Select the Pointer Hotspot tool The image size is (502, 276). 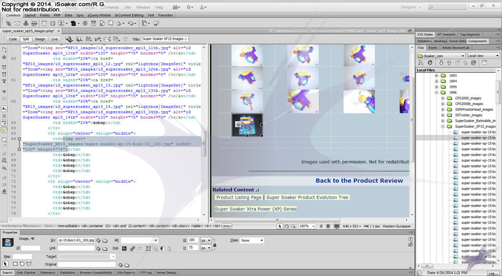coord(5,264)
